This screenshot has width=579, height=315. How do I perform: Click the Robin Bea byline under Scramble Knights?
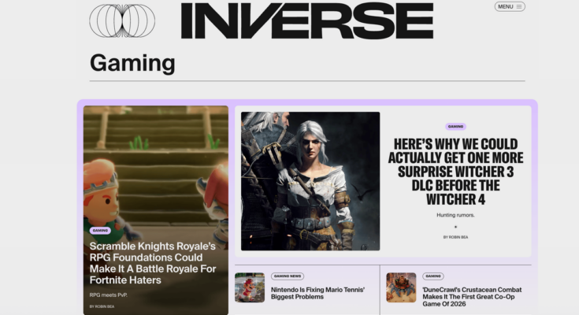click(x=102, y=306)
